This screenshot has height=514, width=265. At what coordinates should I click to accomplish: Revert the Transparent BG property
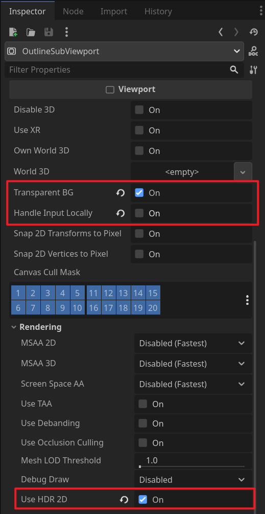coord(121,193)
